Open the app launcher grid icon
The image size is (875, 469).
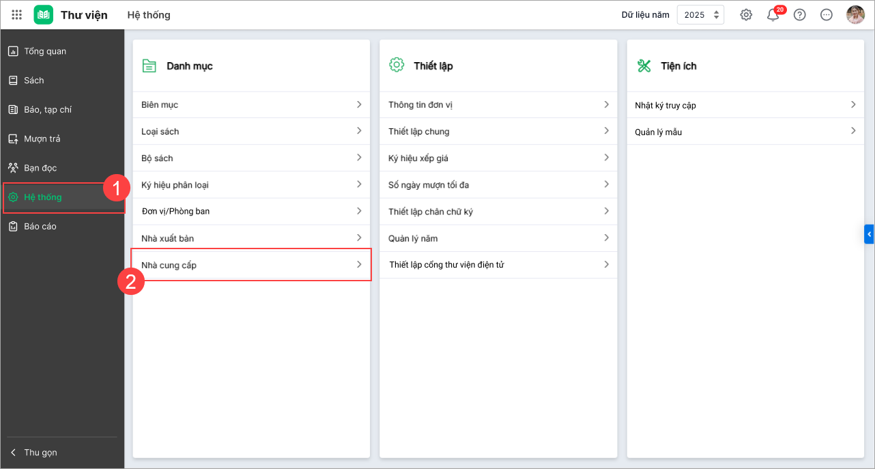(17, 14)
